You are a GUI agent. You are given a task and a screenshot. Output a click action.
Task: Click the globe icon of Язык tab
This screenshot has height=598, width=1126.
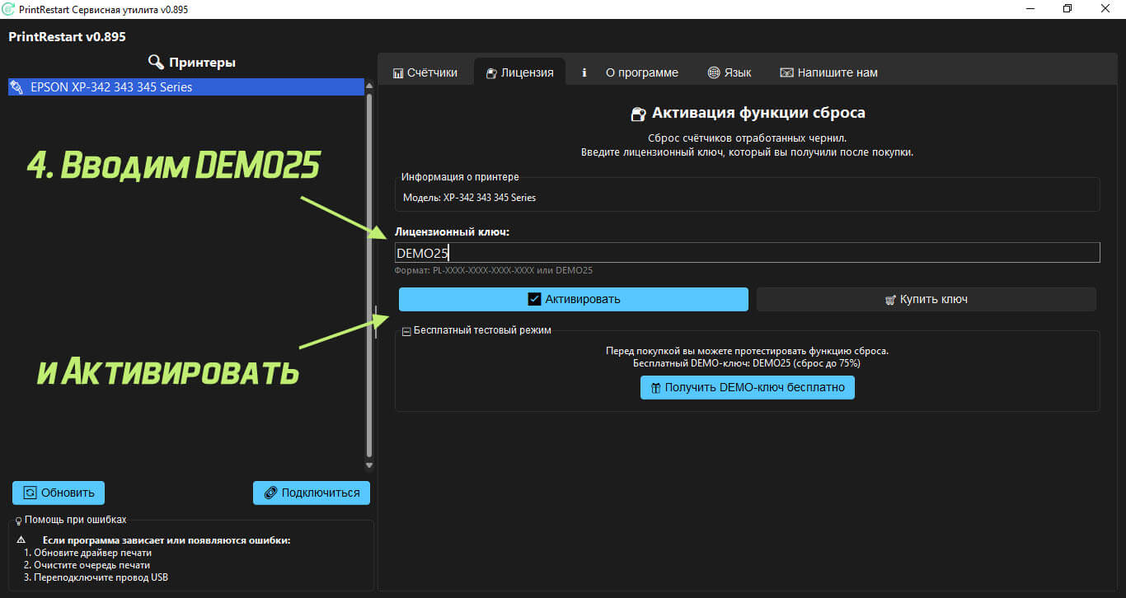tap(714, 72)
